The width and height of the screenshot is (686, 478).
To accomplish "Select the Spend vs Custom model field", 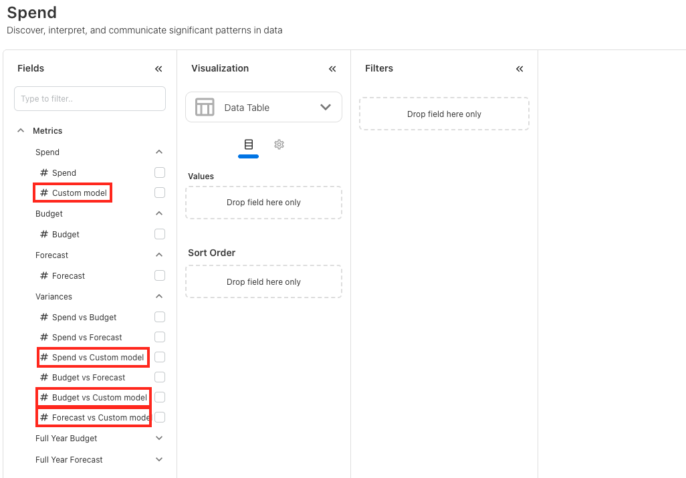I will (98, 358).
